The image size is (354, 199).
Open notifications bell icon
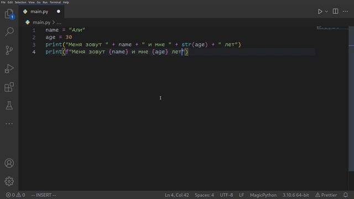click(x=345, y=195)
